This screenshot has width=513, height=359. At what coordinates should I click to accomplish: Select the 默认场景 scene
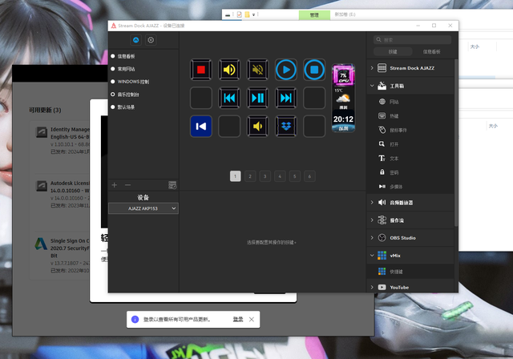[x=143, y=107]
